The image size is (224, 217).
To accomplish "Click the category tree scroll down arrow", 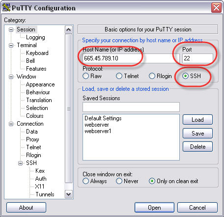I will pos(68,194).
